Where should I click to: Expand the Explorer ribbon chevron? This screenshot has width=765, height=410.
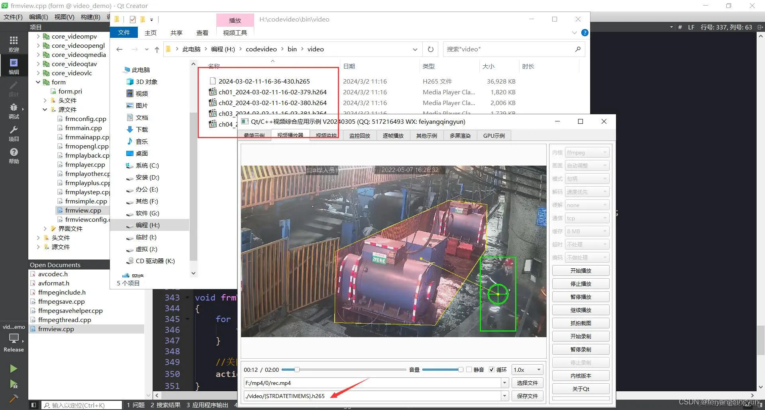tap(574, 33)
